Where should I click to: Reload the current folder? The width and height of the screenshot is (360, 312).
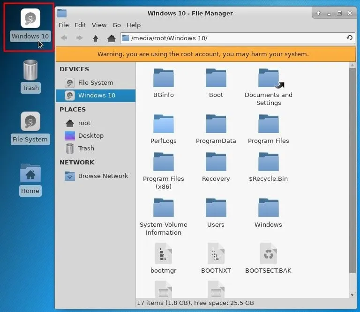(349, 37)
